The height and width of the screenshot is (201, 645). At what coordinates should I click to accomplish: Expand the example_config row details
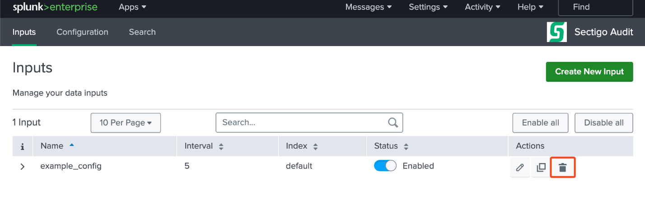(22, 166)
